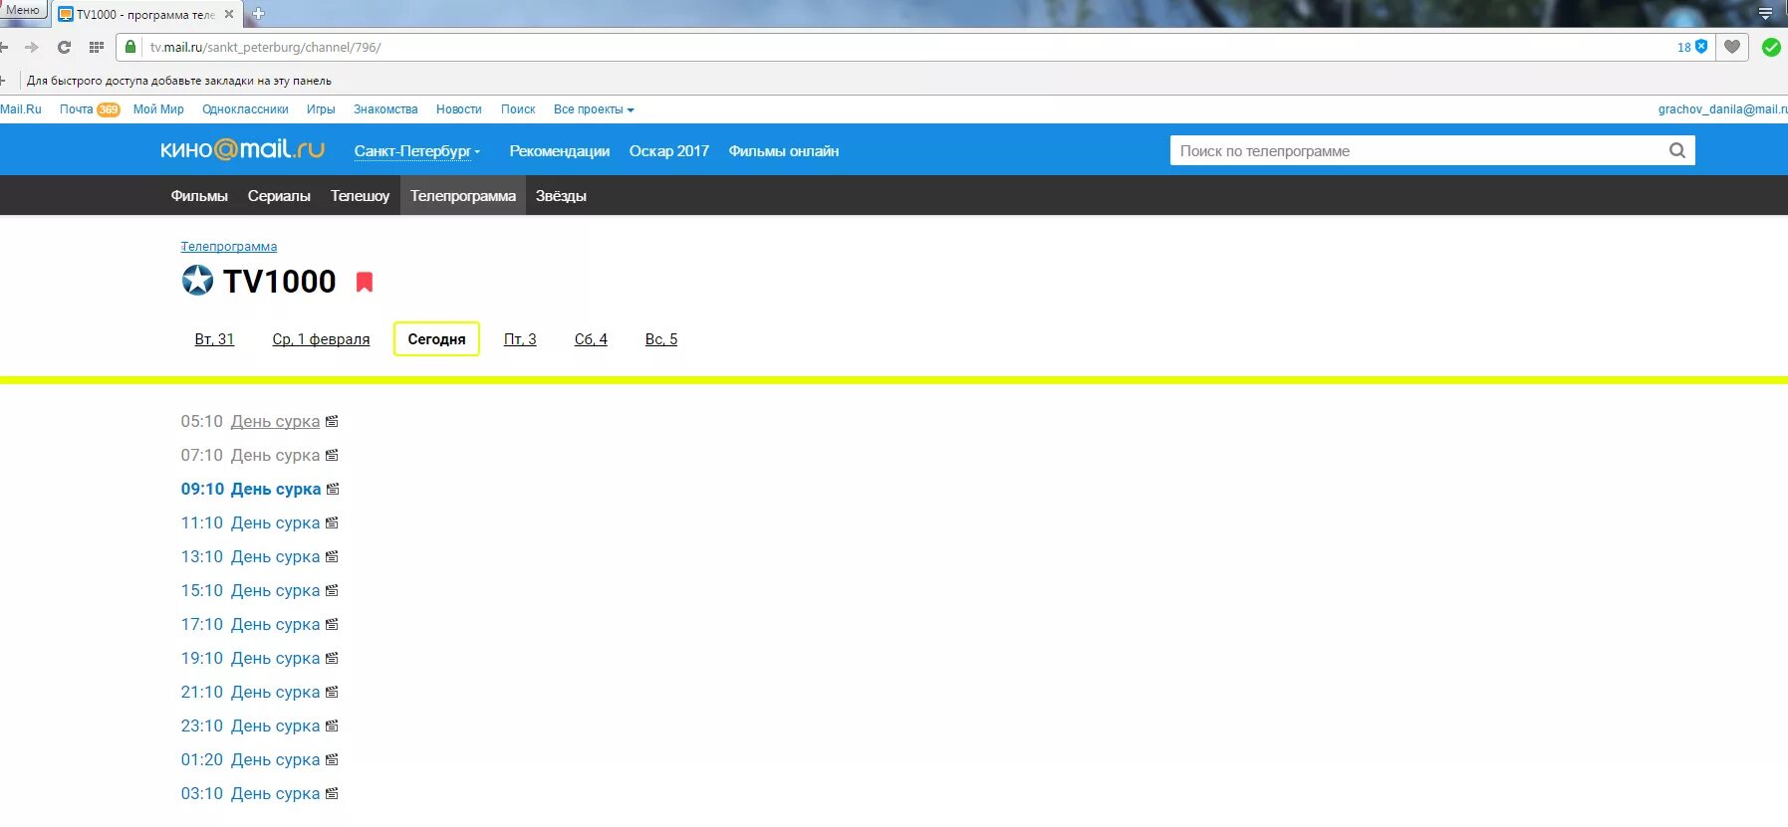Image resolution: width=1788 pixels, height=827 pixels.
Task: Click the green padlock security icon
Action: (x=130, y=47)
